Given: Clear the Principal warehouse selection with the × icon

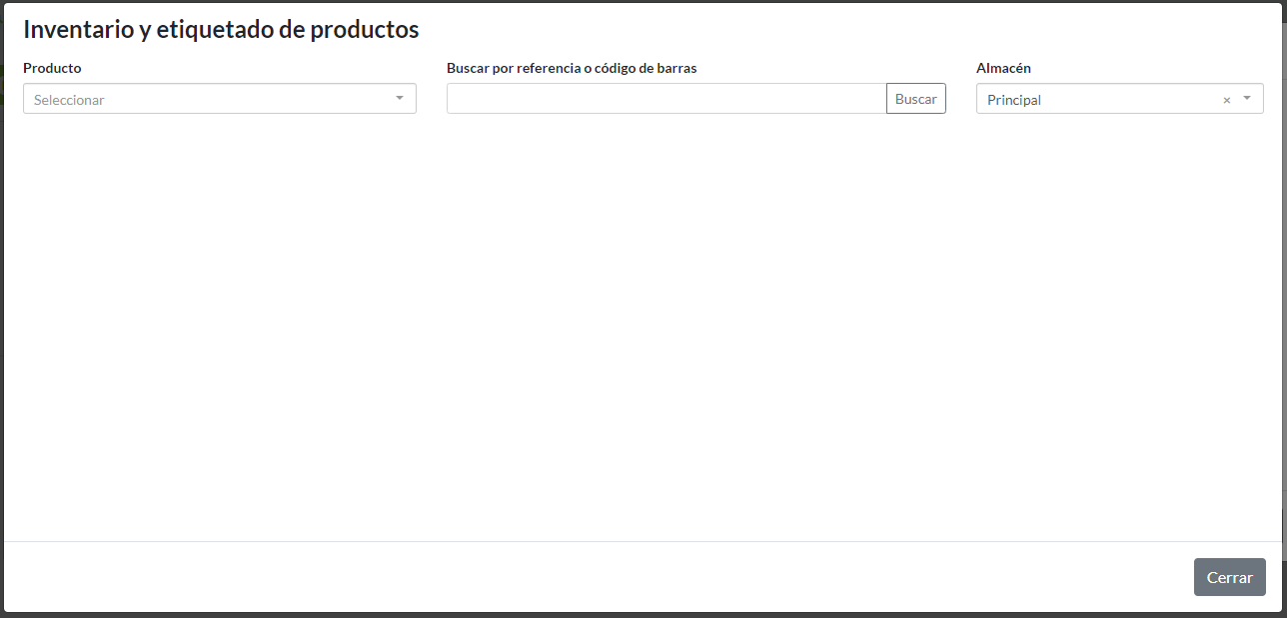Looking at the screenshot, I should click(x=1226, y=99).
